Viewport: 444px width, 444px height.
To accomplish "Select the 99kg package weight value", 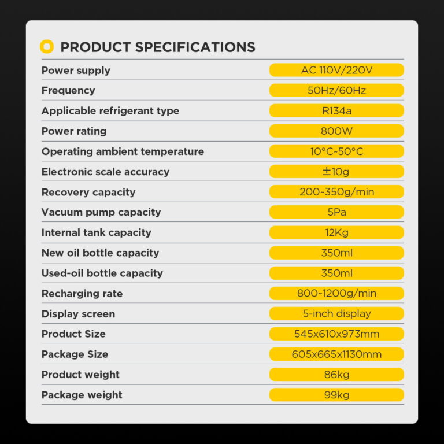I will pos(336,395).
